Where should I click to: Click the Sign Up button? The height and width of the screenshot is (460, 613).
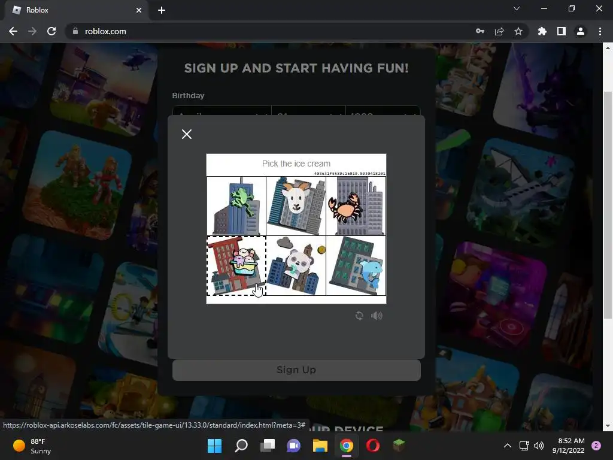coord(296,370)
